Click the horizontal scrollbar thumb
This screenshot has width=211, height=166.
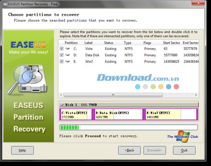point(113,95)
